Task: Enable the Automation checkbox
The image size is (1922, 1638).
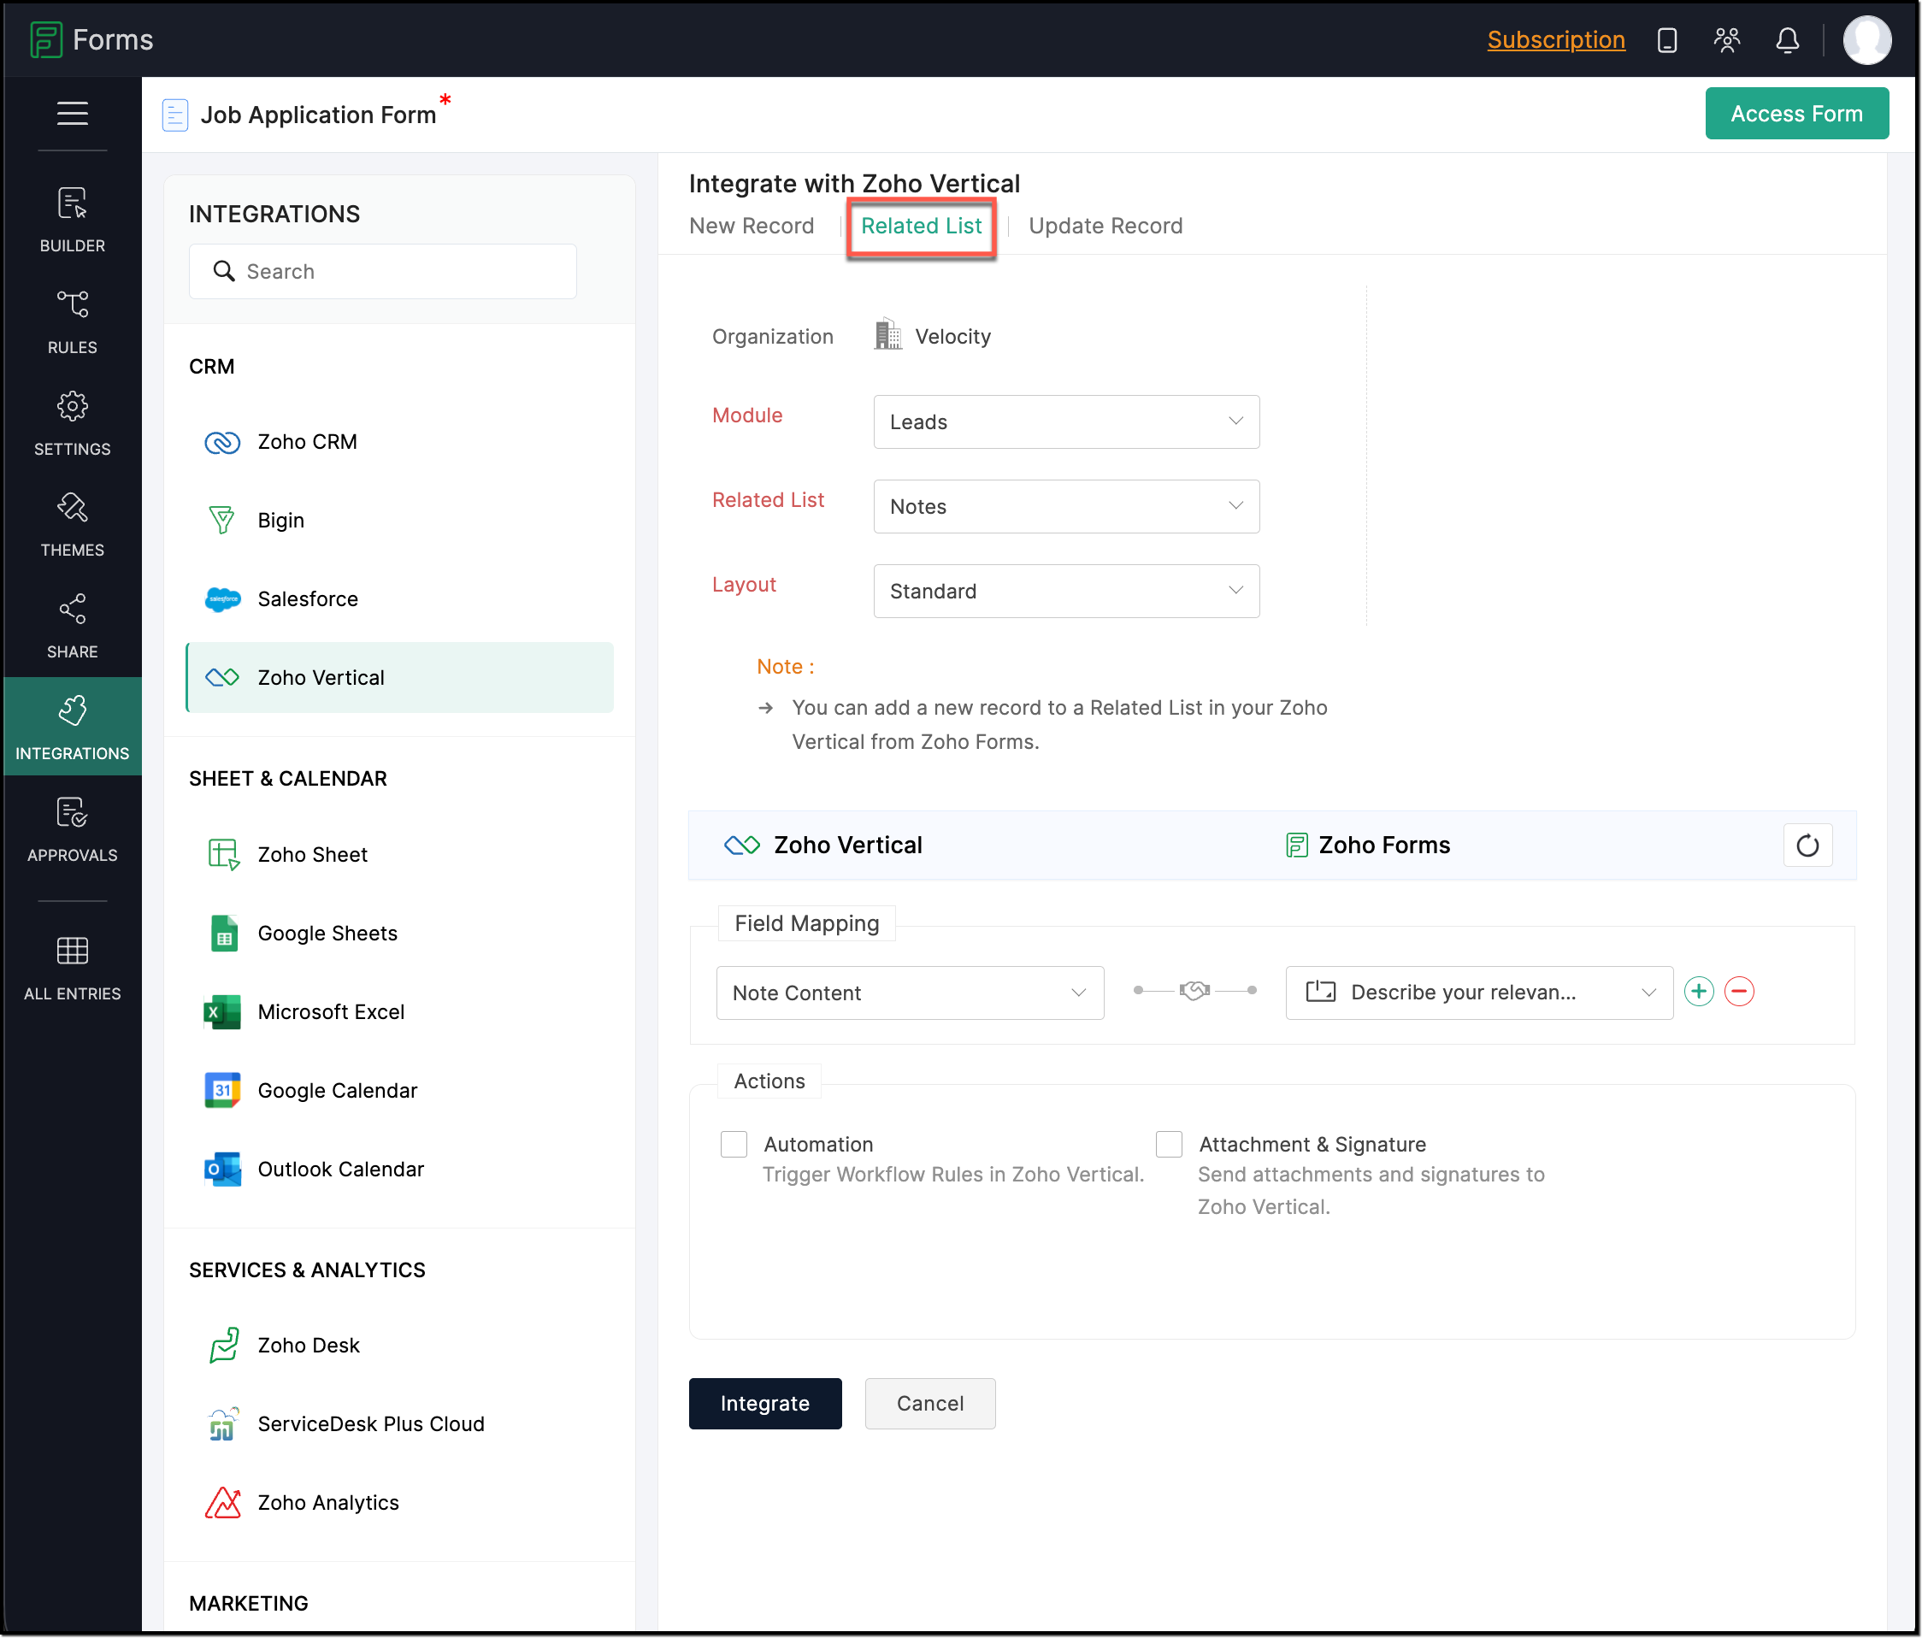Action: tap(734, 1144)
